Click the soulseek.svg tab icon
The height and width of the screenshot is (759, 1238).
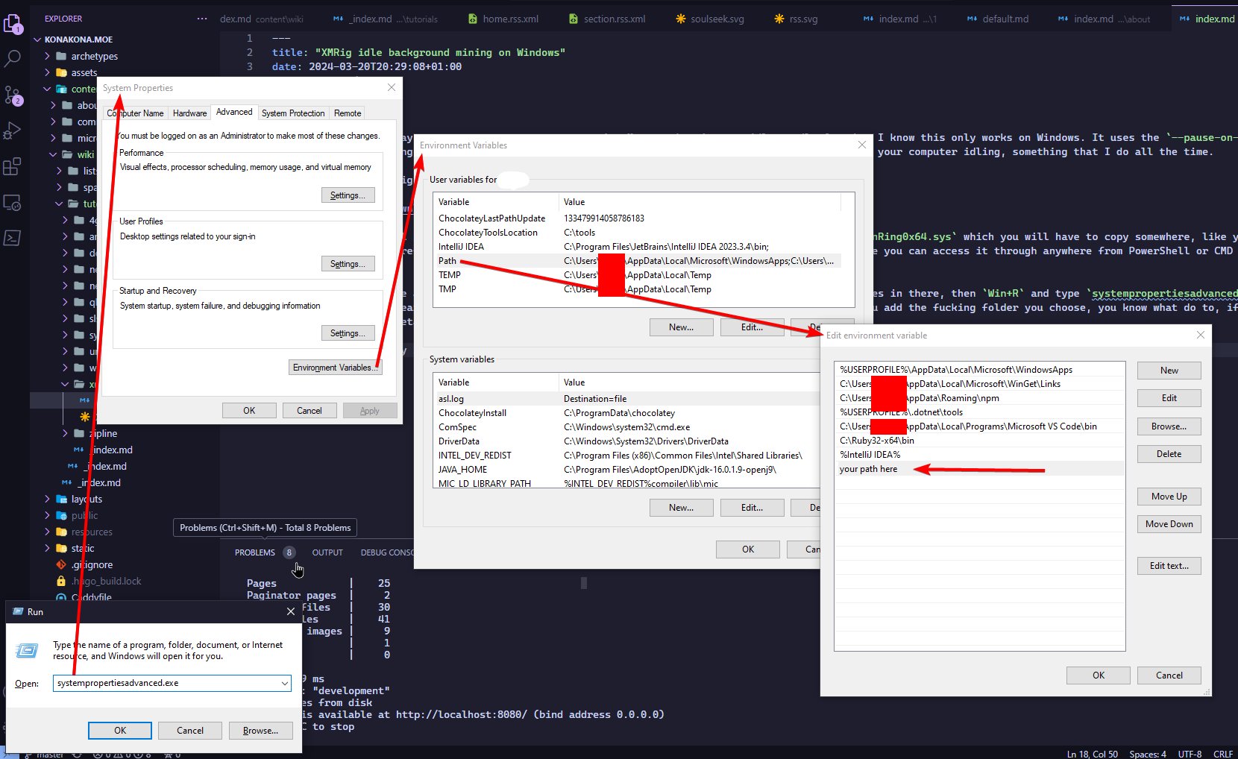[x=680, y=19]
